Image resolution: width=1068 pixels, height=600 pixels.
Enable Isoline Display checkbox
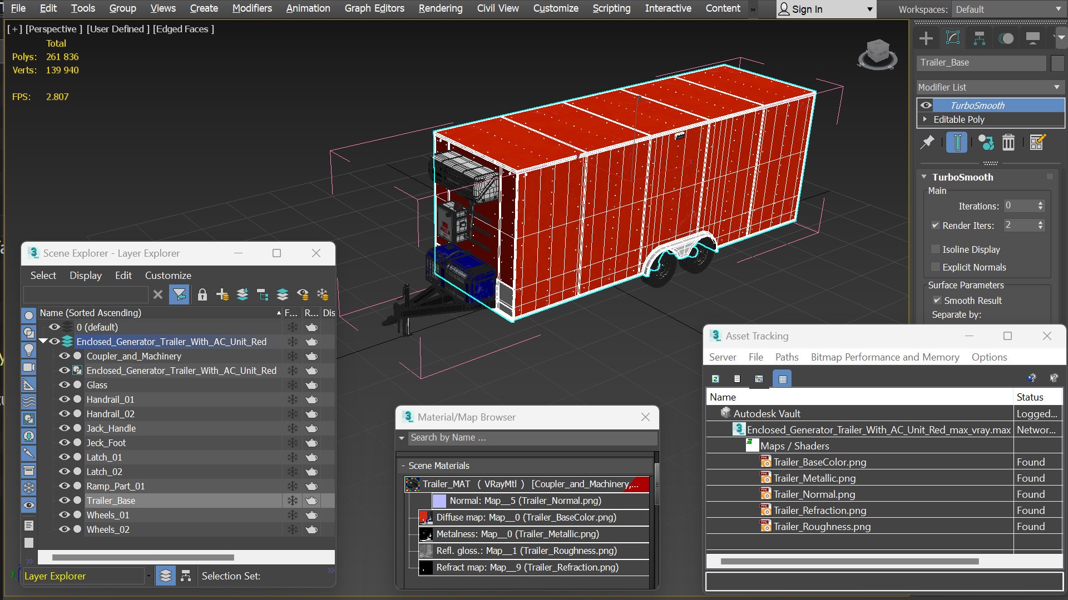pos(936,249)
